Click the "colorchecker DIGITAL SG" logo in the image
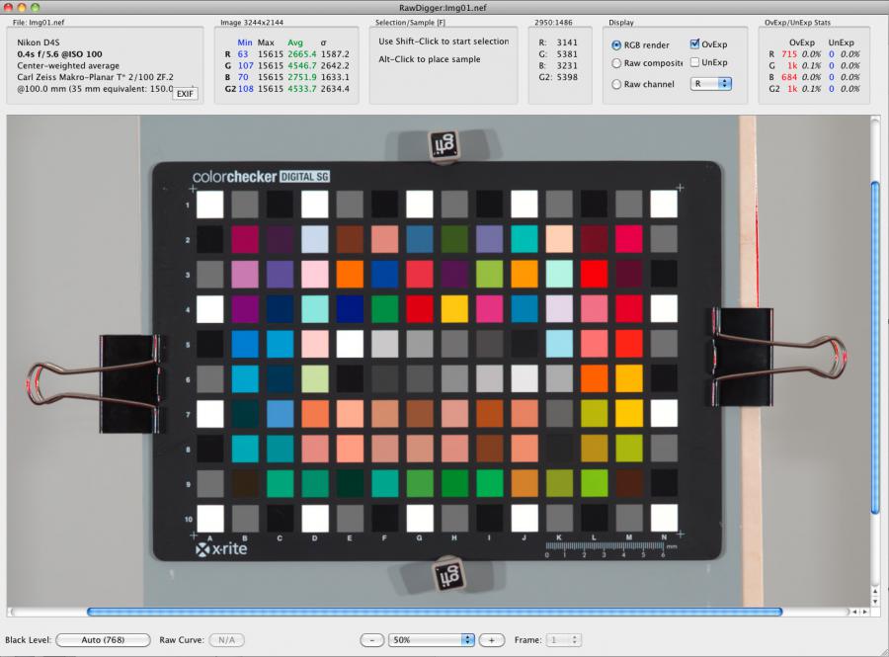 (261, 177)
